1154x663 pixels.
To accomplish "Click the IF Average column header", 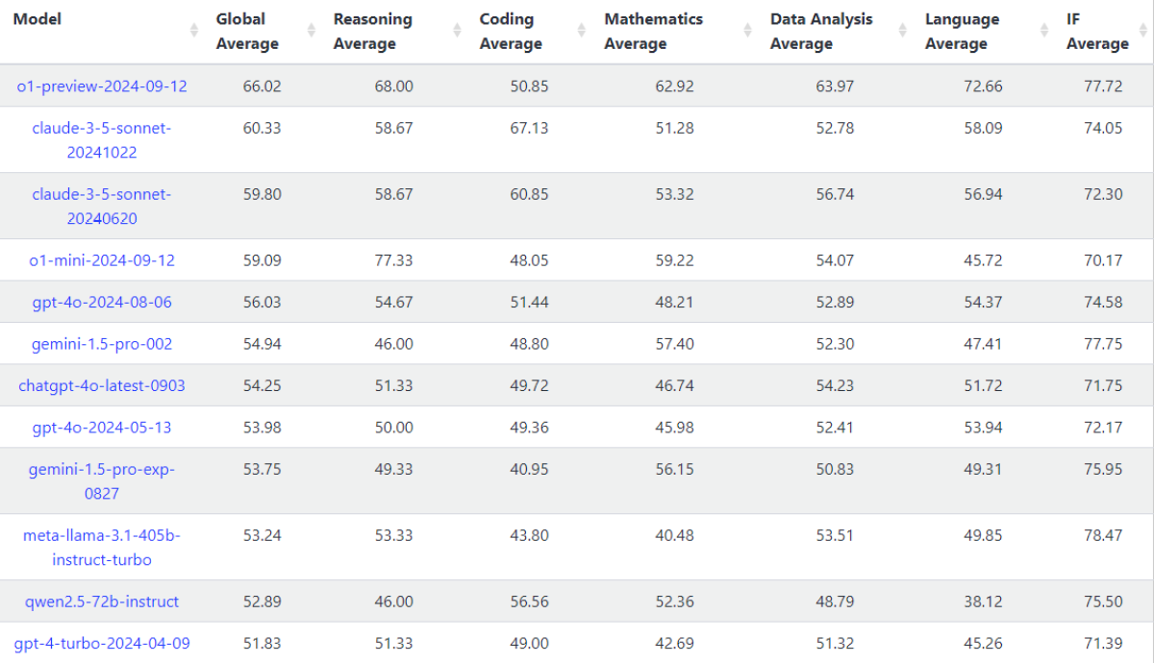I will (1097, 31).
